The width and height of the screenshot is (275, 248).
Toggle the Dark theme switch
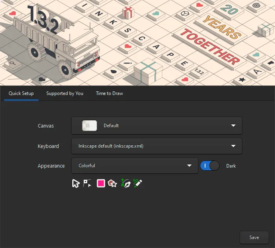[210, 166]
